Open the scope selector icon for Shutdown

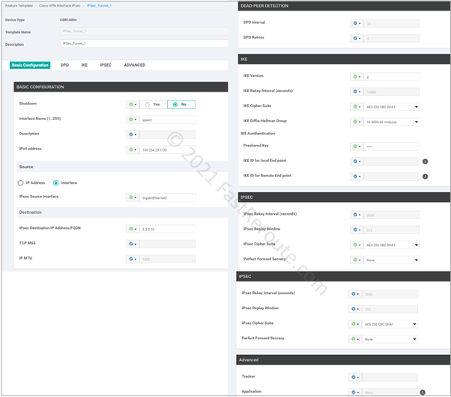coord(133,104)
